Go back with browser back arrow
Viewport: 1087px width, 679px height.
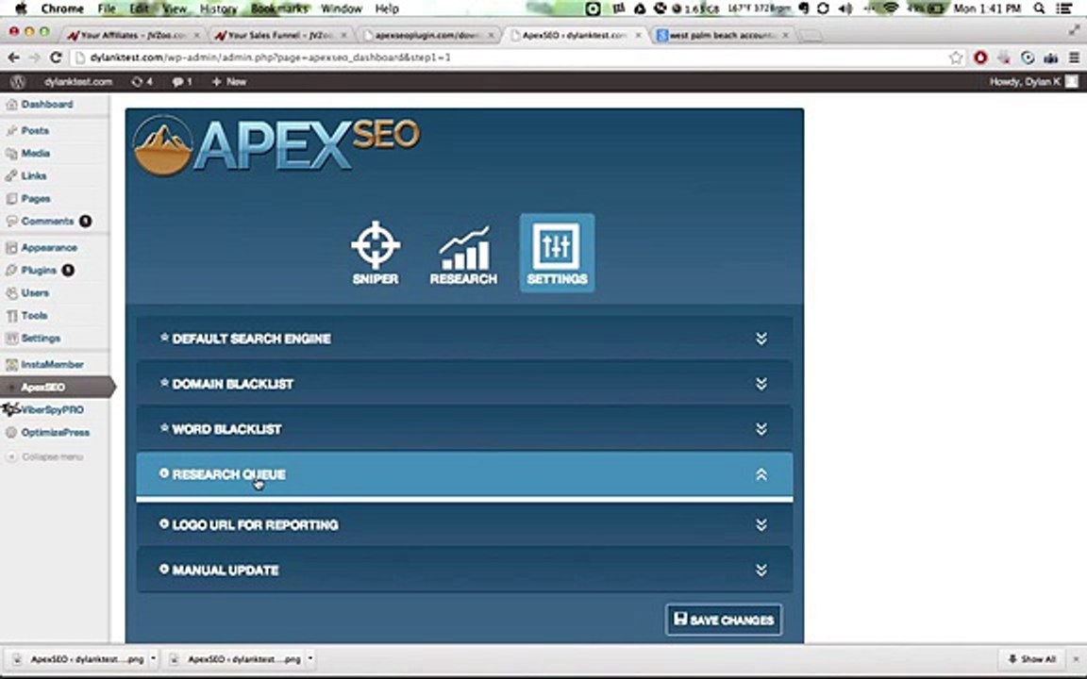point(13,58)
